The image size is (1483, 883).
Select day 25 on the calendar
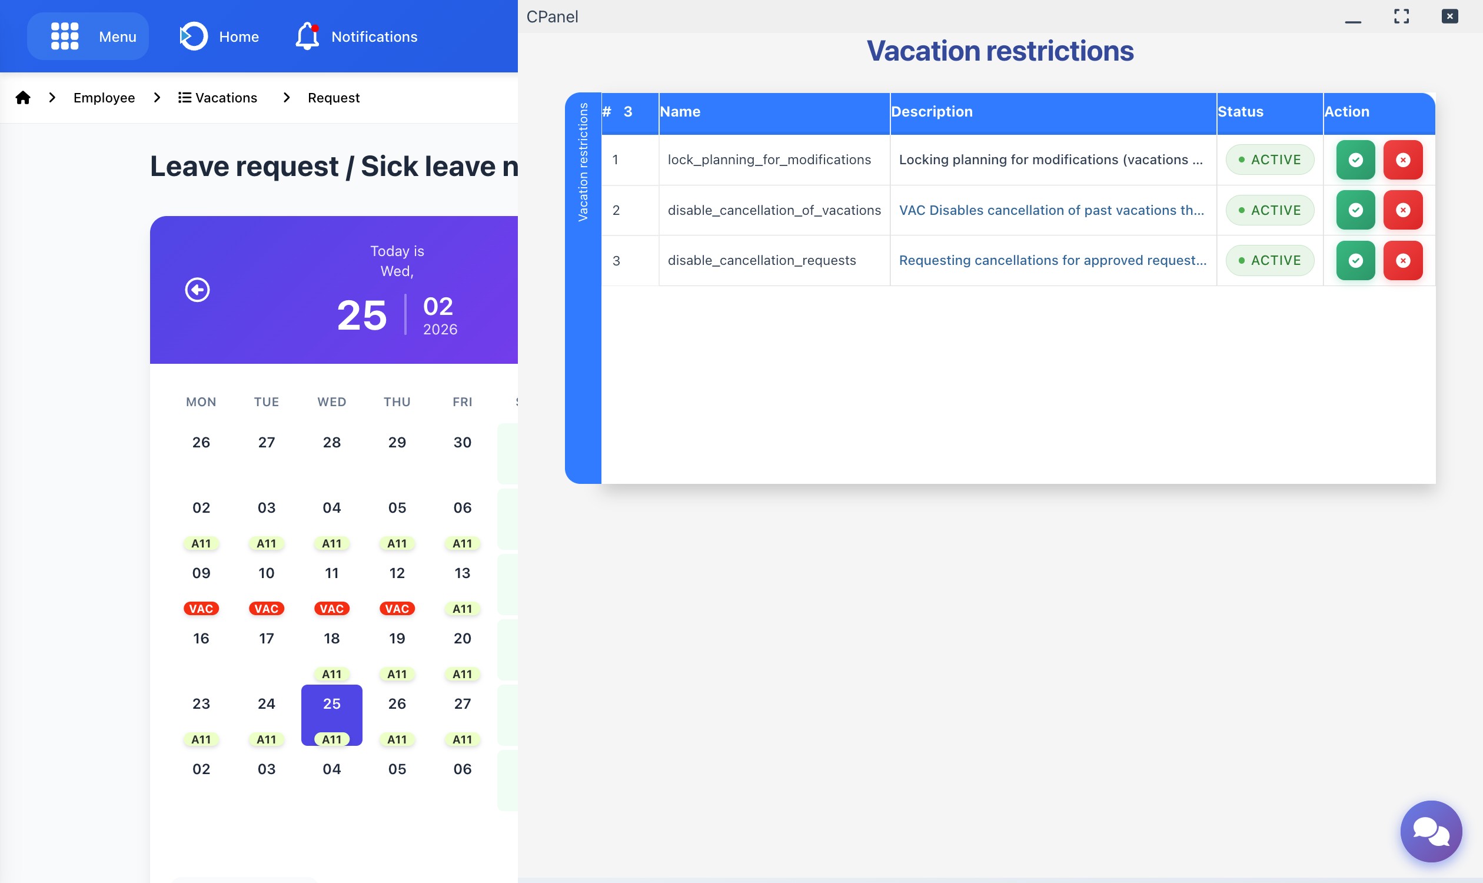[x=331, y=704]
